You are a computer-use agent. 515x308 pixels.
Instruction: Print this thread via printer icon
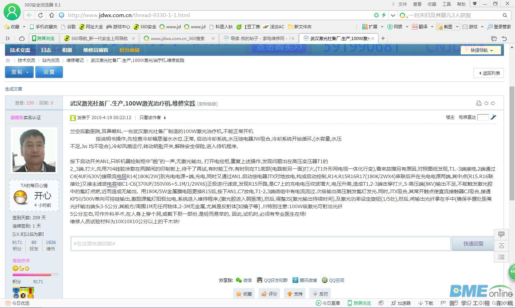click(479, 103)
